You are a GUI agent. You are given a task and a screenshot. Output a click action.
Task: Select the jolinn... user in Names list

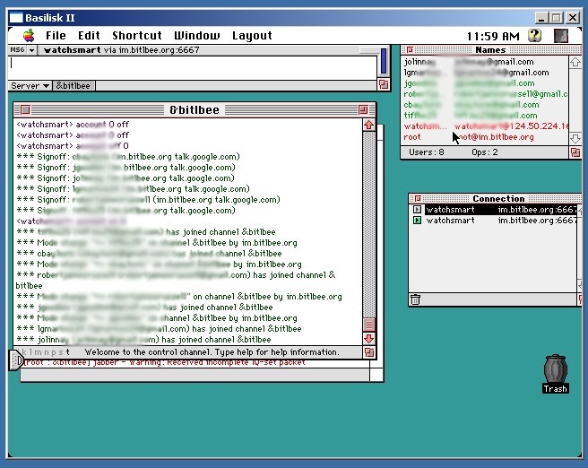[x=485, y=62]
